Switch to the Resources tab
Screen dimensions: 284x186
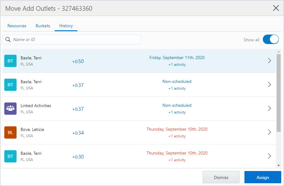click(x=17, y=26)
